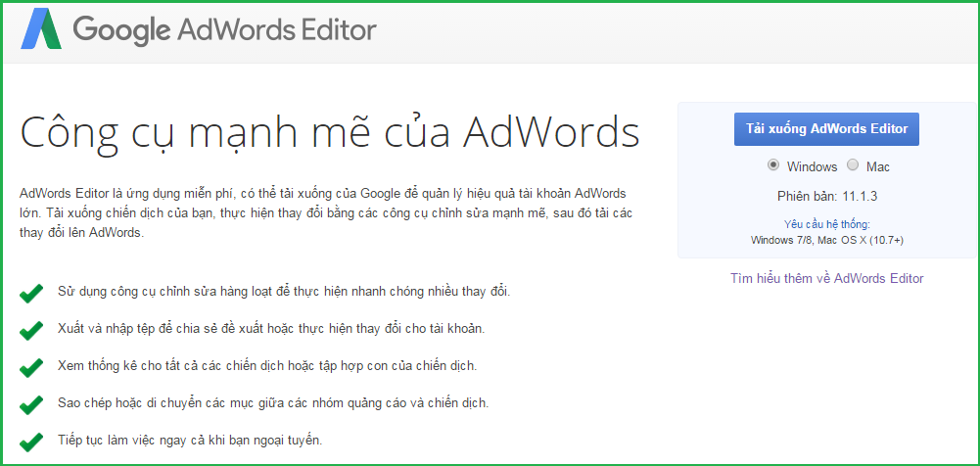
Task: Click the green checkmark beside "Sao chép hoặc di chuyển"
Action: [31, 403]
